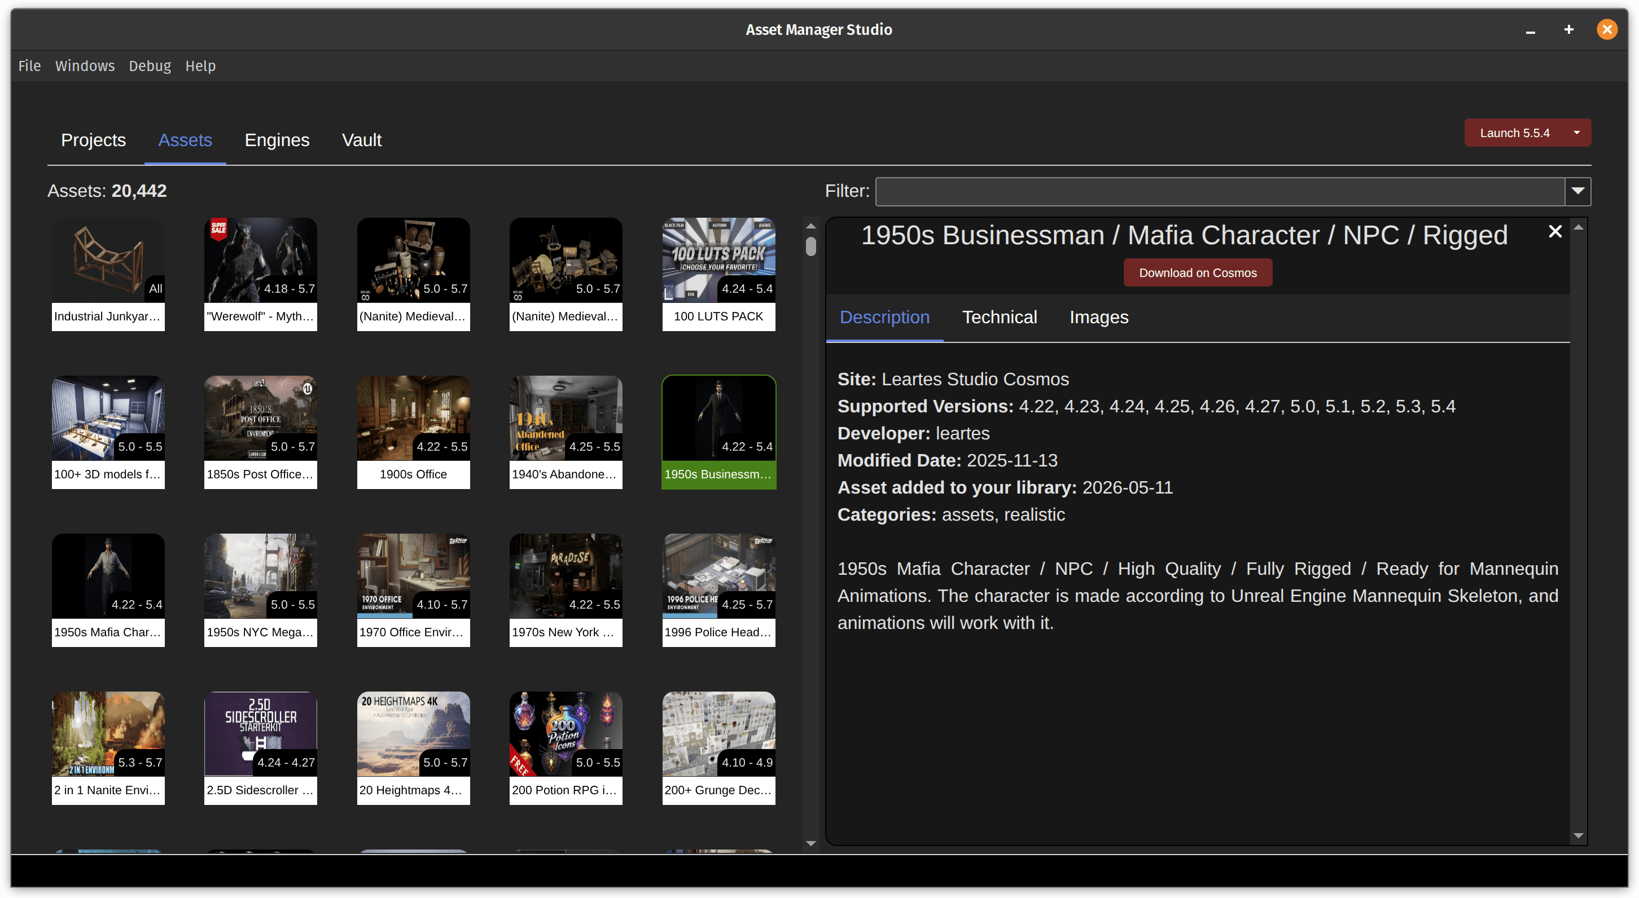Click the 1950s Businessman asset title heading
1639x898 pixels.
[x=1184, y=235]
